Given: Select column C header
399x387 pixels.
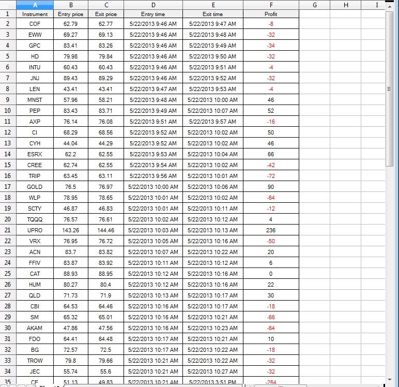Looking at the screenshot, I should point(106,5).
